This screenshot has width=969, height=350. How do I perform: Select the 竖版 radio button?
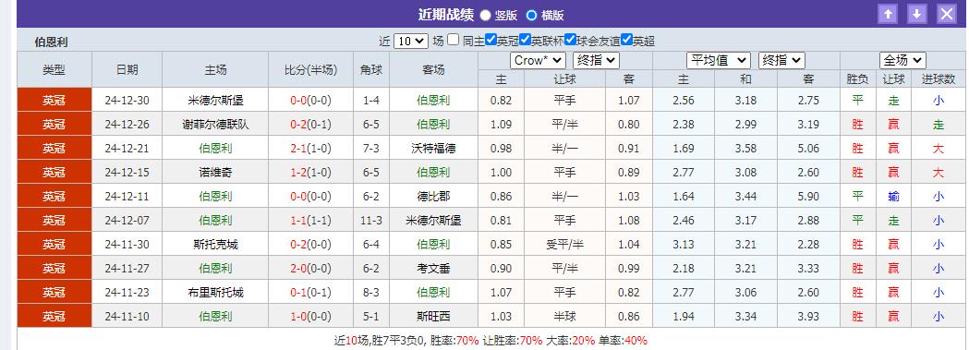point(486,15)
